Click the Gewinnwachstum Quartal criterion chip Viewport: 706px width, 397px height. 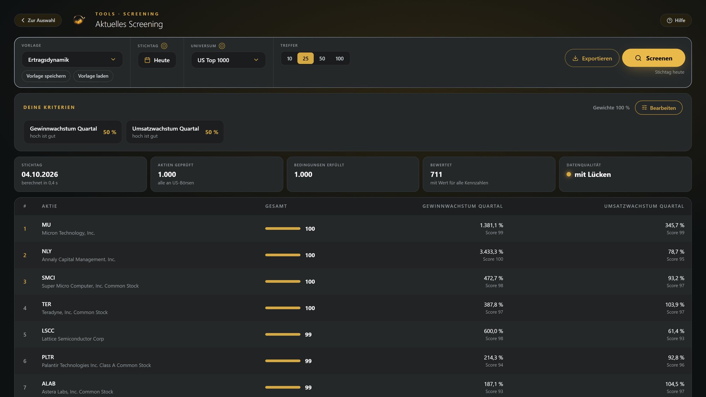[73, 132]
